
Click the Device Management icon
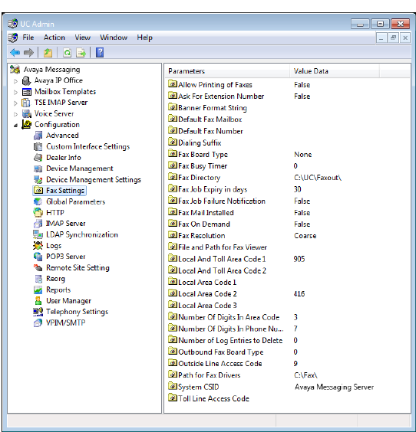tap(38, 169)
